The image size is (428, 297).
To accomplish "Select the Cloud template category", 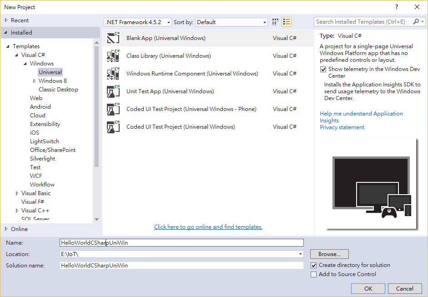I will pos(38,116).
